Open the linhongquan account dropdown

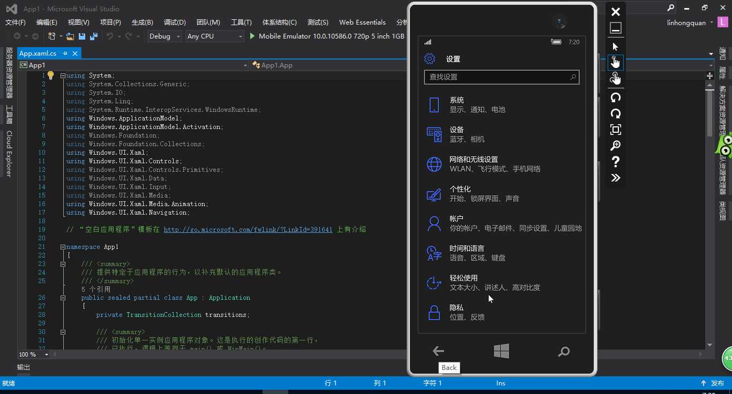tap(690, 22)
